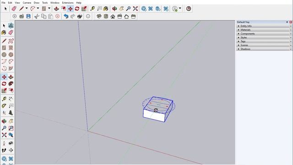Choose the Rotated Rectangle tool

[11, 48]
